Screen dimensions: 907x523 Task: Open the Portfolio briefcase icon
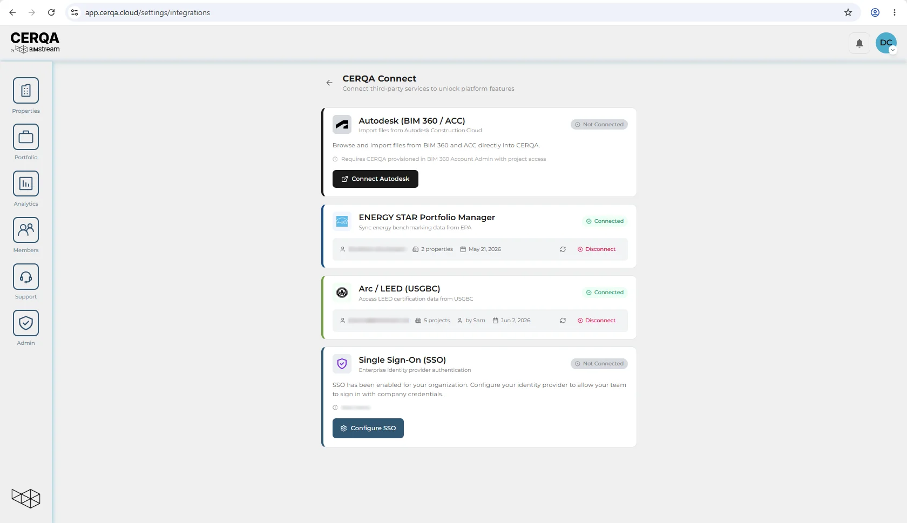(x=26, y=137)
